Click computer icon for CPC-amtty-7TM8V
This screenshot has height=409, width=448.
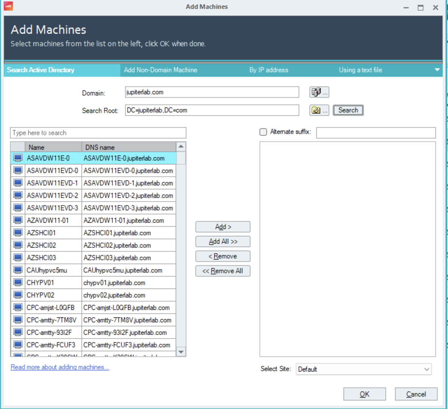pyautogui.click(x=18, y=320)
